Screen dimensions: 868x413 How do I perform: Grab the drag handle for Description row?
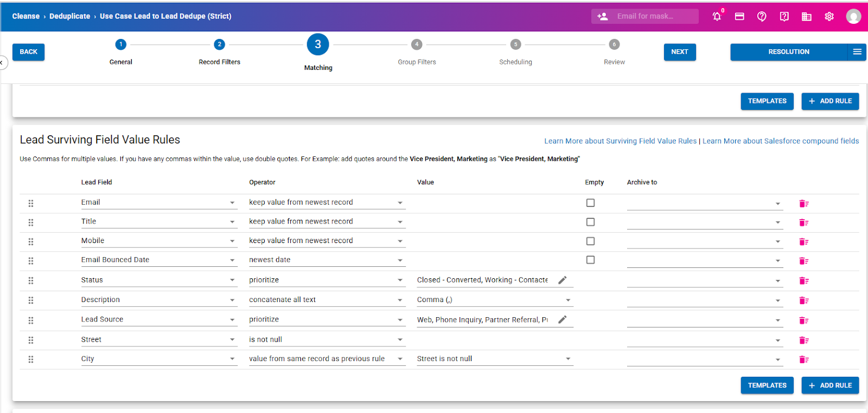31,300
